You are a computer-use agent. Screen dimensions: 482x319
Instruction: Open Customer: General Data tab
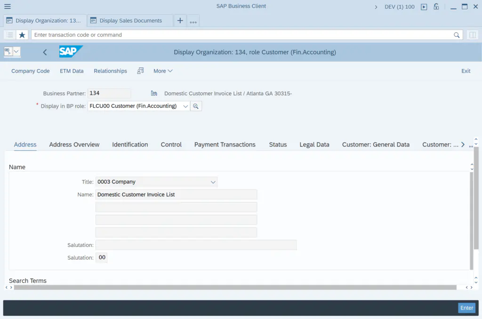376,145
